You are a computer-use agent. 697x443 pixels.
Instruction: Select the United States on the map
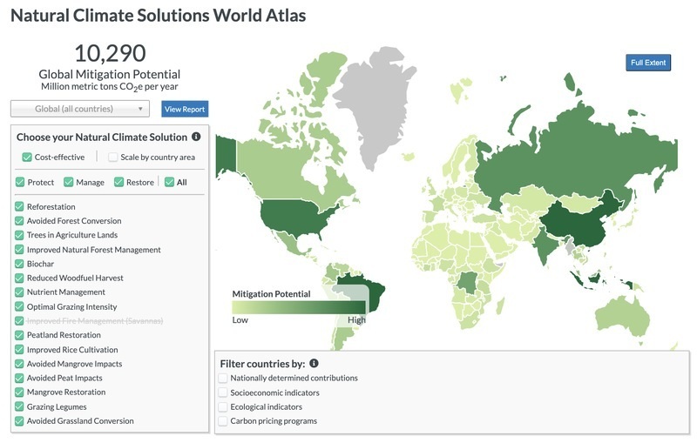(x=295, y=218)
